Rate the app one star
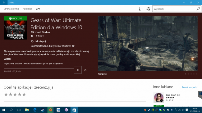 (x=6, y=94)
